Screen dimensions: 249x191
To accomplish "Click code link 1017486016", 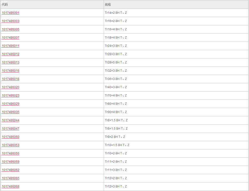I will click(x=11, y=70).
